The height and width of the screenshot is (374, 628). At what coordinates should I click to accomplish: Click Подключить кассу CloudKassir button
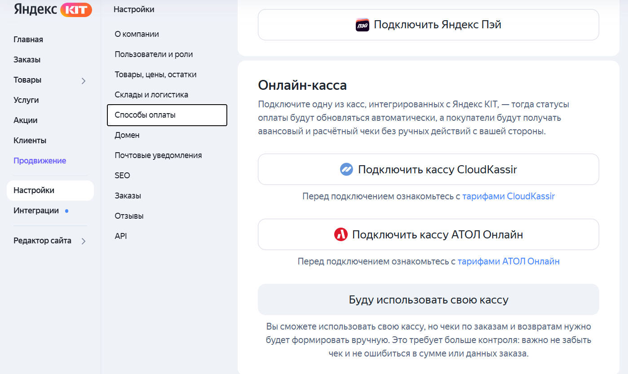[429, 169]
